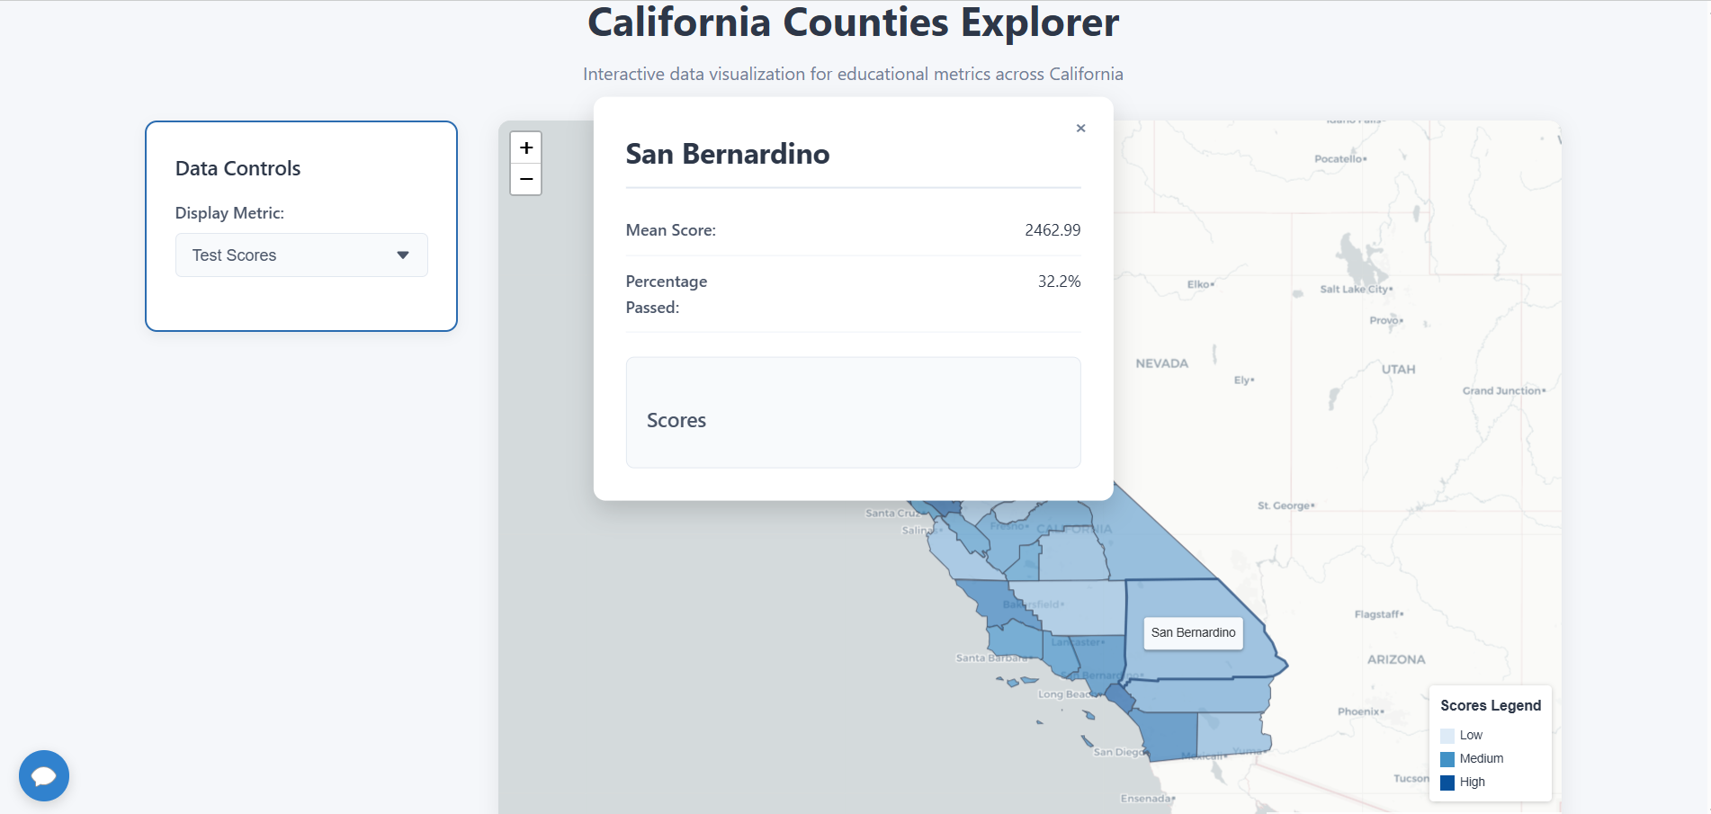Click the dropdown arrow beside Test Scores
Screen dimensions: 1711x814
click(403, 255)
